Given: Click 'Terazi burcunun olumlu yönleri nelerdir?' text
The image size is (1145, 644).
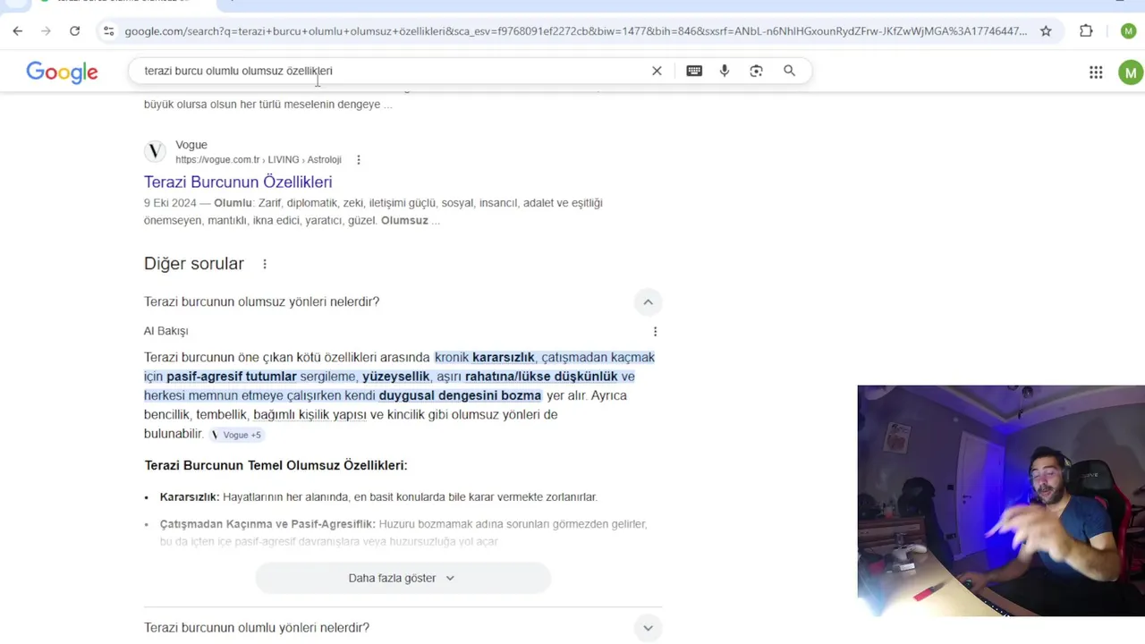Looking at the screenshot, I should pos(257,628).
